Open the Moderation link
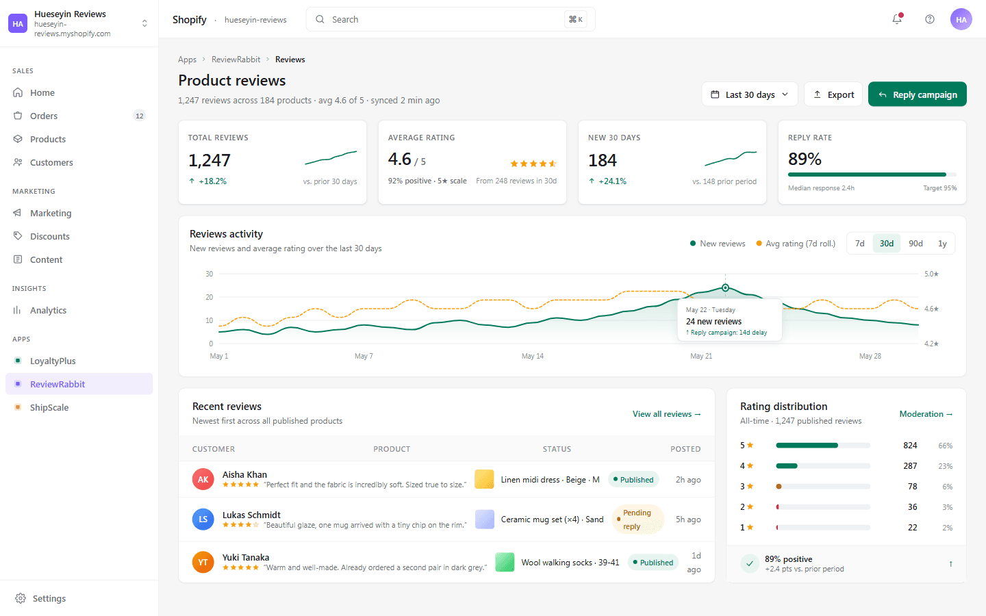 click(x=926, y=414)
